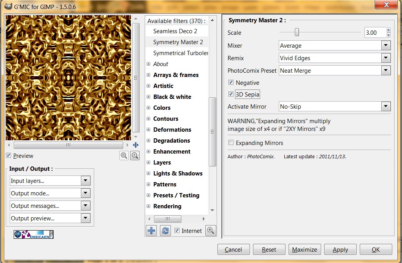Open the Remix dropdown showing Vivid Edges
Viewport: 402px width, 263px height.
pyautogui.click(x=335, y=58)
